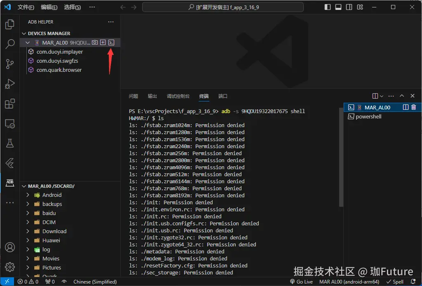The height and width of the screenshot is (286, 422).
Task: Open the 编辑 menu
Action: pos(48,7)
